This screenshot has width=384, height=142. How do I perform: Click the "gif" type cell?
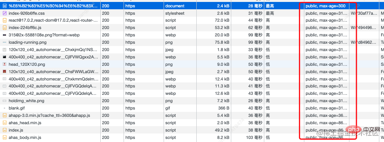(168, 108)
